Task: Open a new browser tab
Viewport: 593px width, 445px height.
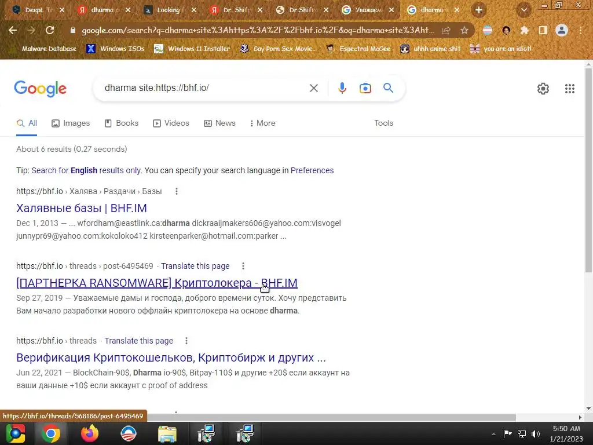Action: coord(479,10)
